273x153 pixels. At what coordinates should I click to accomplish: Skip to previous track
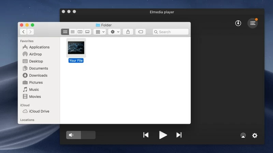(x=146, y=135)
